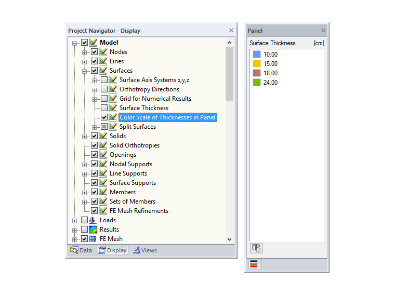The width and height of the screenshot is (395, 296).
Task: Expand the FE Mesh tree node
Action: [74, 239]
